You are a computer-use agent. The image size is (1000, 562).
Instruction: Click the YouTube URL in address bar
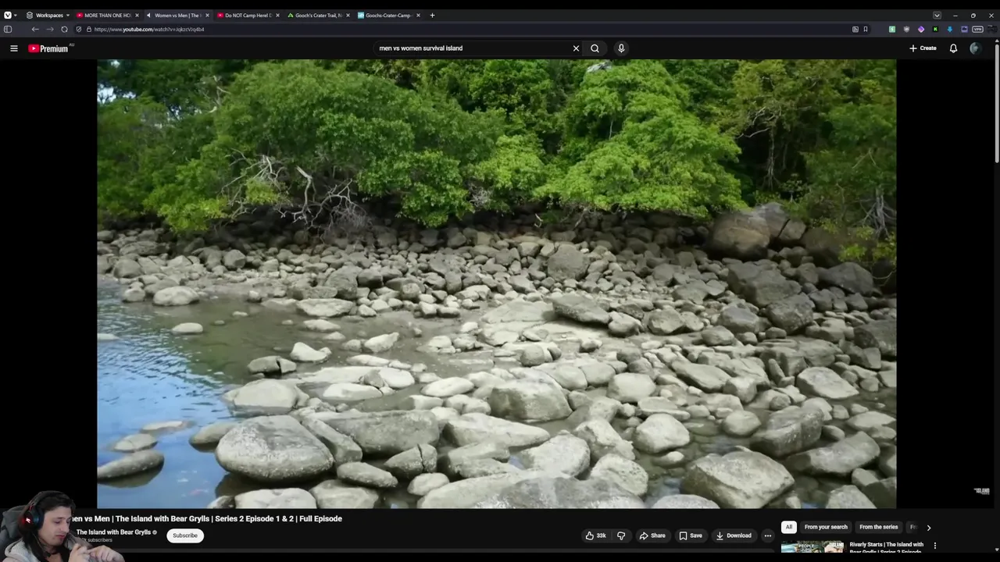click(148, 30)
